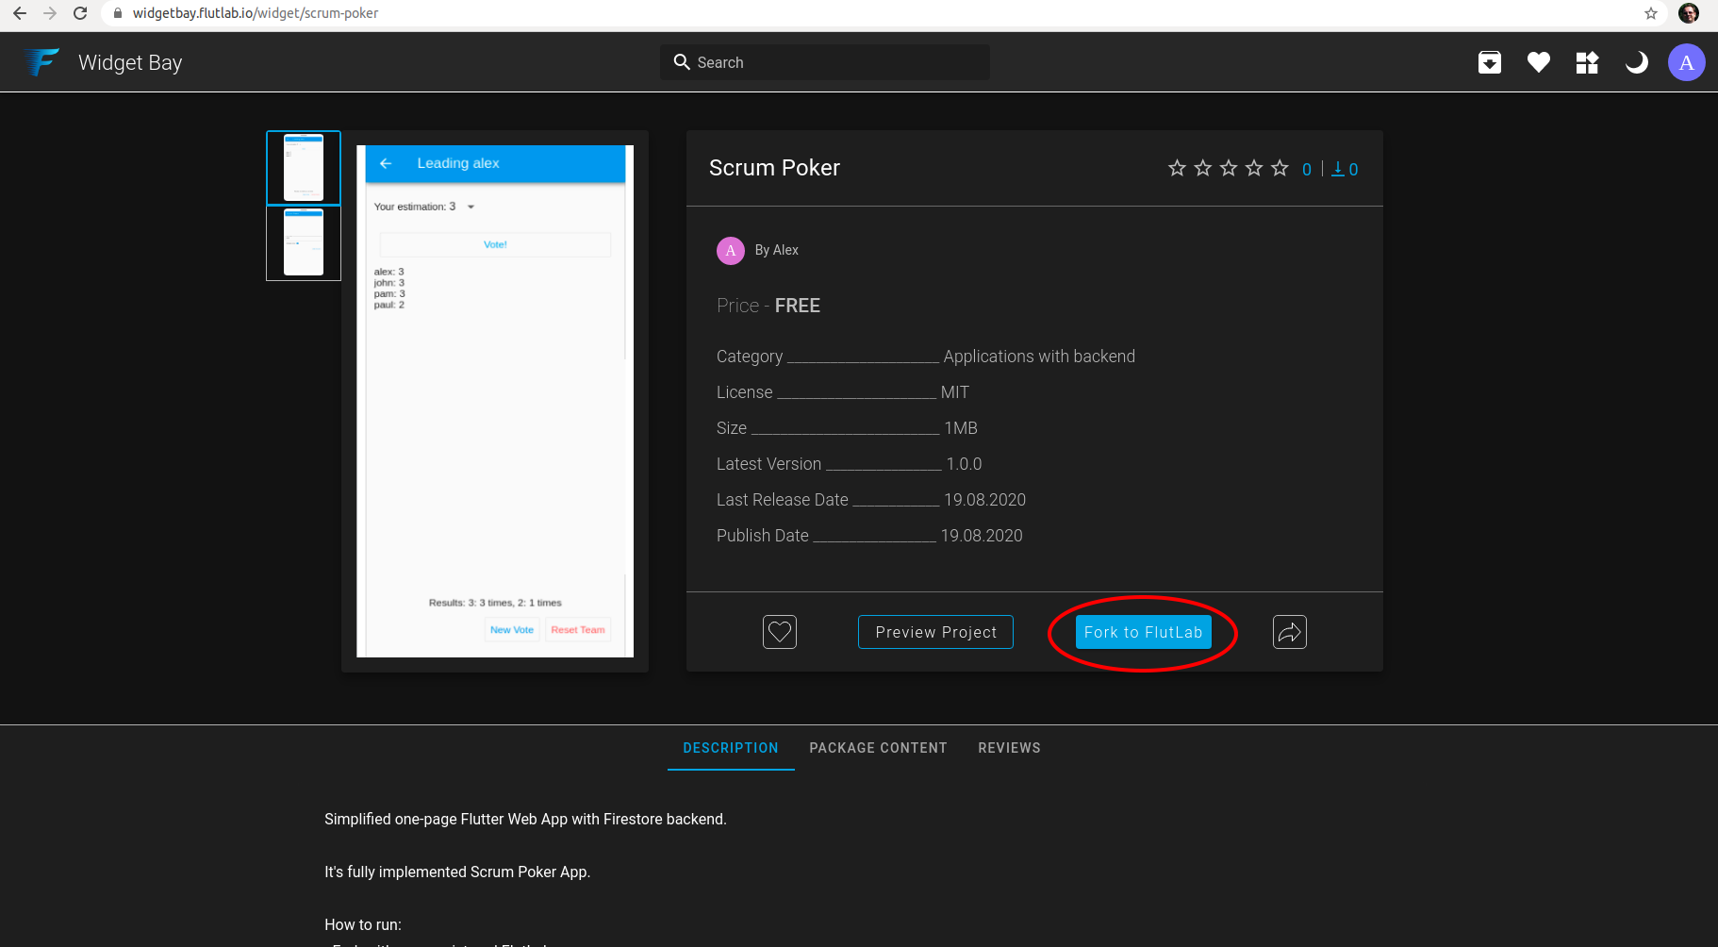Rate widget with the second star
The image size is (1718, 947).
(x=1203, y=168)
